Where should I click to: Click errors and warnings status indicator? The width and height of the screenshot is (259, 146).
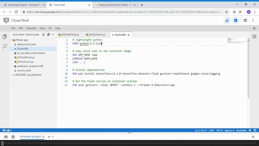point(7,131)
